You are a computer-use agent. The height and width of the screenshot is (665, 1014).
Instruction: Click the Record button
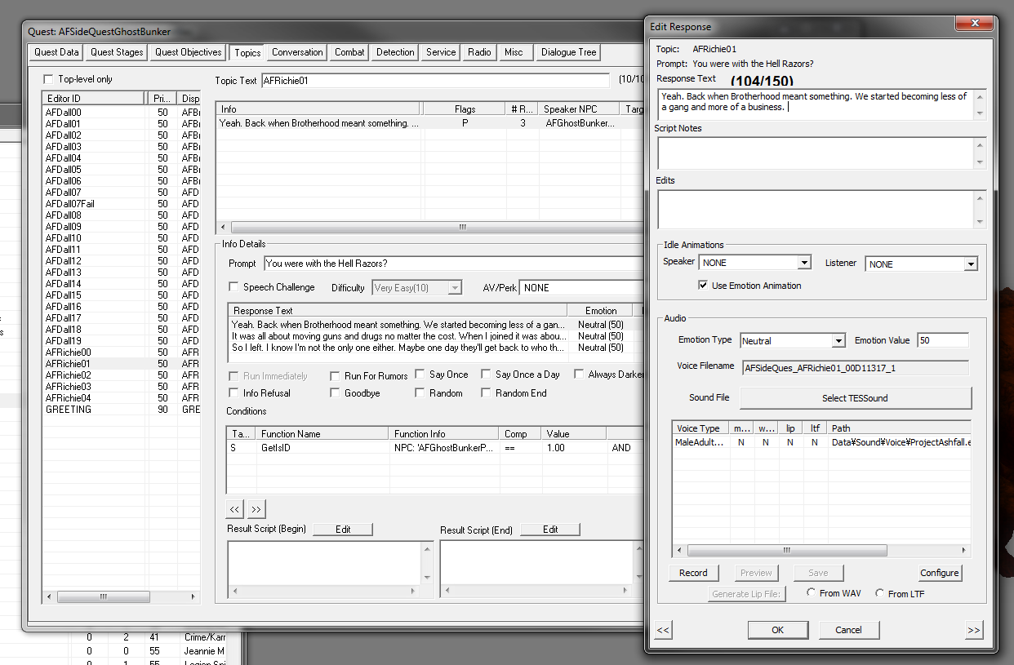click(693, 573)
